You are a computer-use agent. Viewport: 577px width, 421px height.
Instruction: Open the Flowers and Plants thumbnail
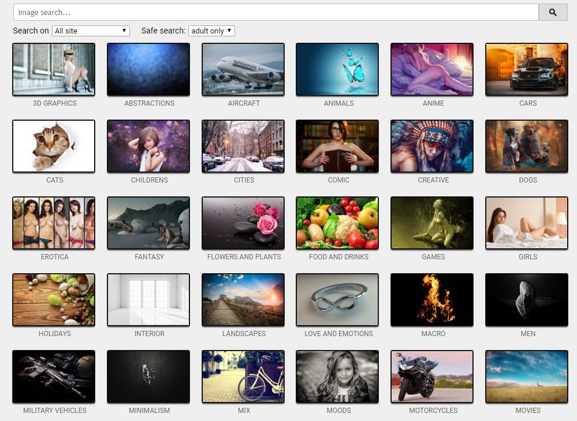tap(243, 223)
